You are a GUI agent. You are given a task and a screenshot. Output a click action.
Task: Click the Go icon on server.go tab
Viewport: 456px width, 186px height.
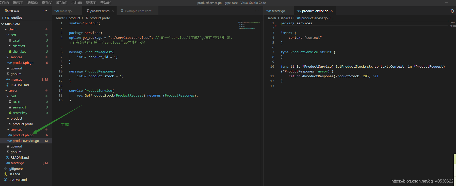point(269,11)
